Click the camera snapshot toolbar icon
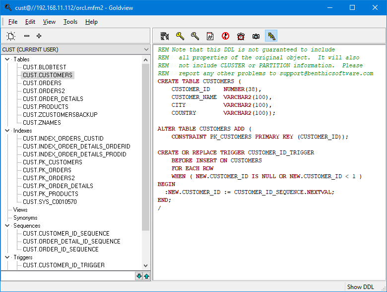The image size is (387, 292). click(x=256, y=36)
